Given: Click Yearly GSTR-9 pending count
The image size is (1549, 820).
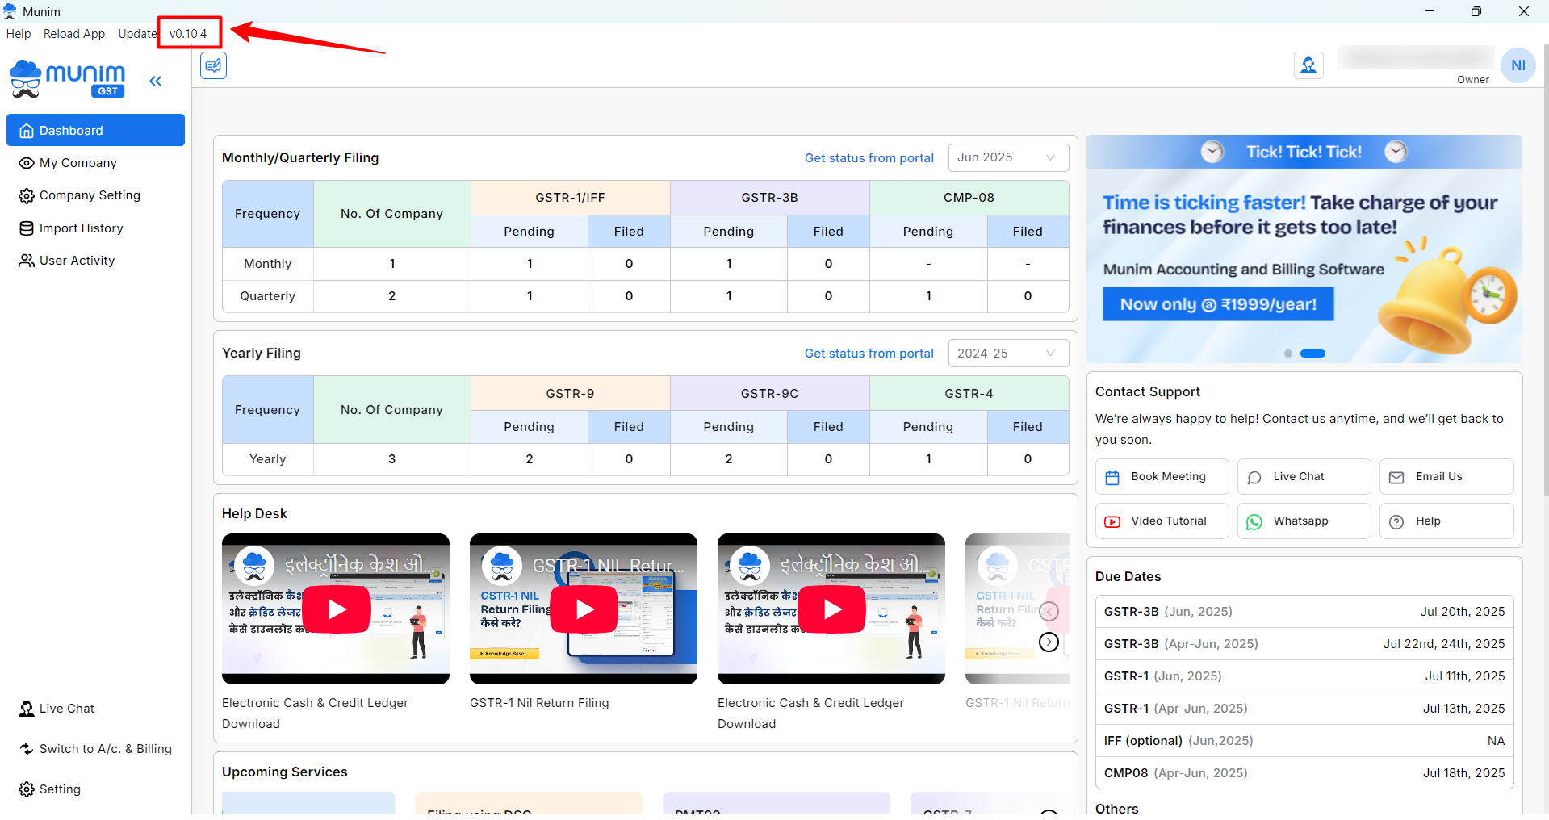Looking at the screenshot, I should tap(530, 459).
